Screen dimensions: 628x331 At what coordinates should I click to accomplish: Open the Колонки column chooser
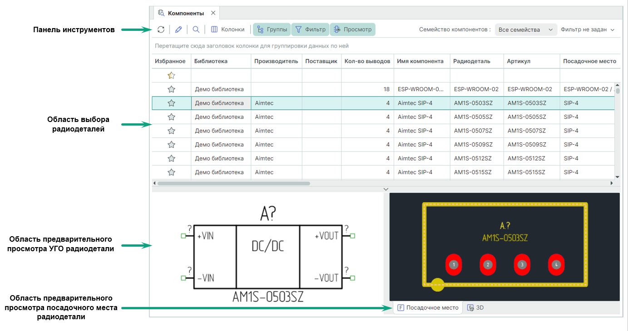click(x=228, y=29)
